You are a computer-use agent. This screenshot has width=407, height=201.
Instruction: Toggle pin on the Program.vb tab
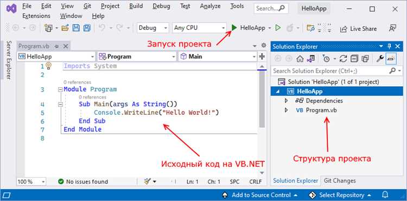[56, 47]
